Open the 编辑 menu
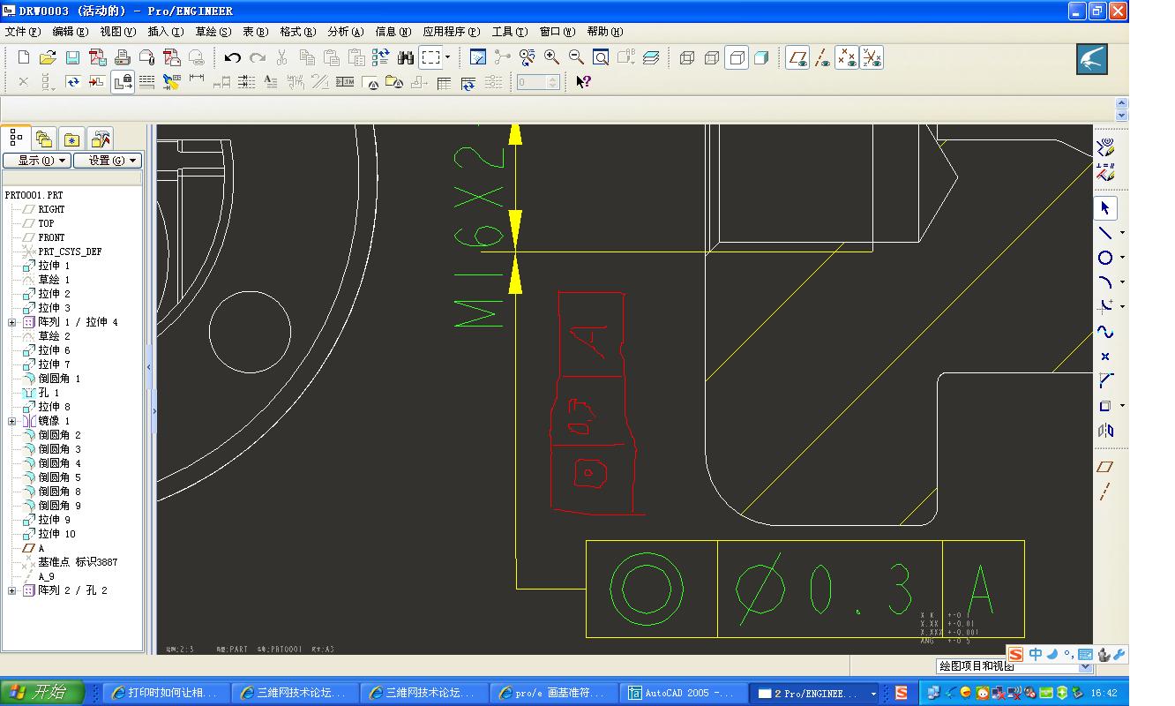 tap(71, 32)
